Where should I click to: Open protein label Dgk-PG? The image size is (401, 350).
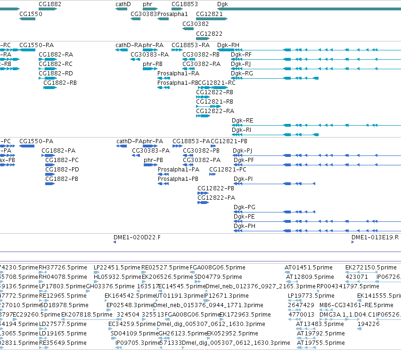point(245,207)
